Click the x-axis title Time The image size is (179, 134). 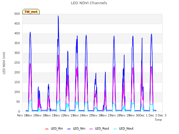point(158,120)
